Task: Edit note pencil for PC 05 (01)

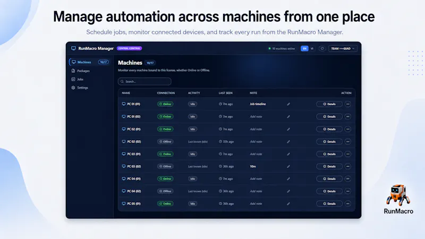Action: click(x=288, y=204)
